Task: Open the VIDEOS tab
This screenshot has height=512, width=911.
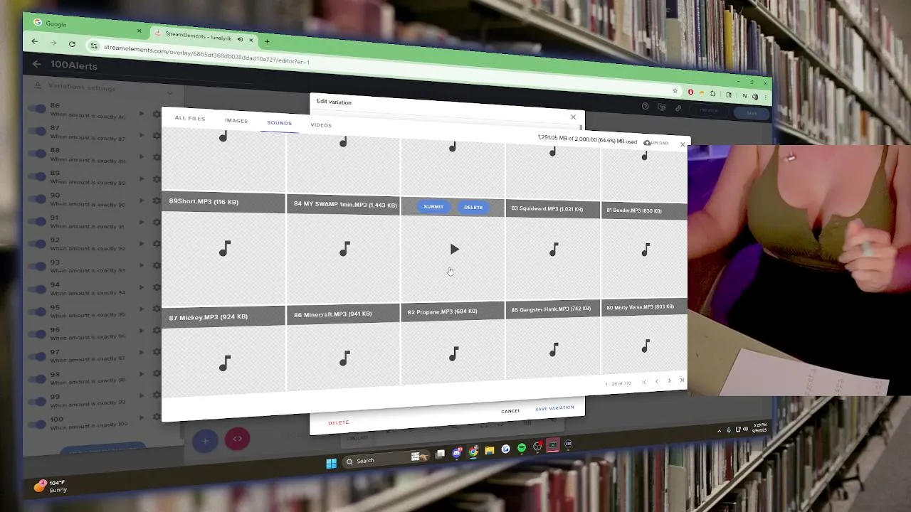Action: 321,125
